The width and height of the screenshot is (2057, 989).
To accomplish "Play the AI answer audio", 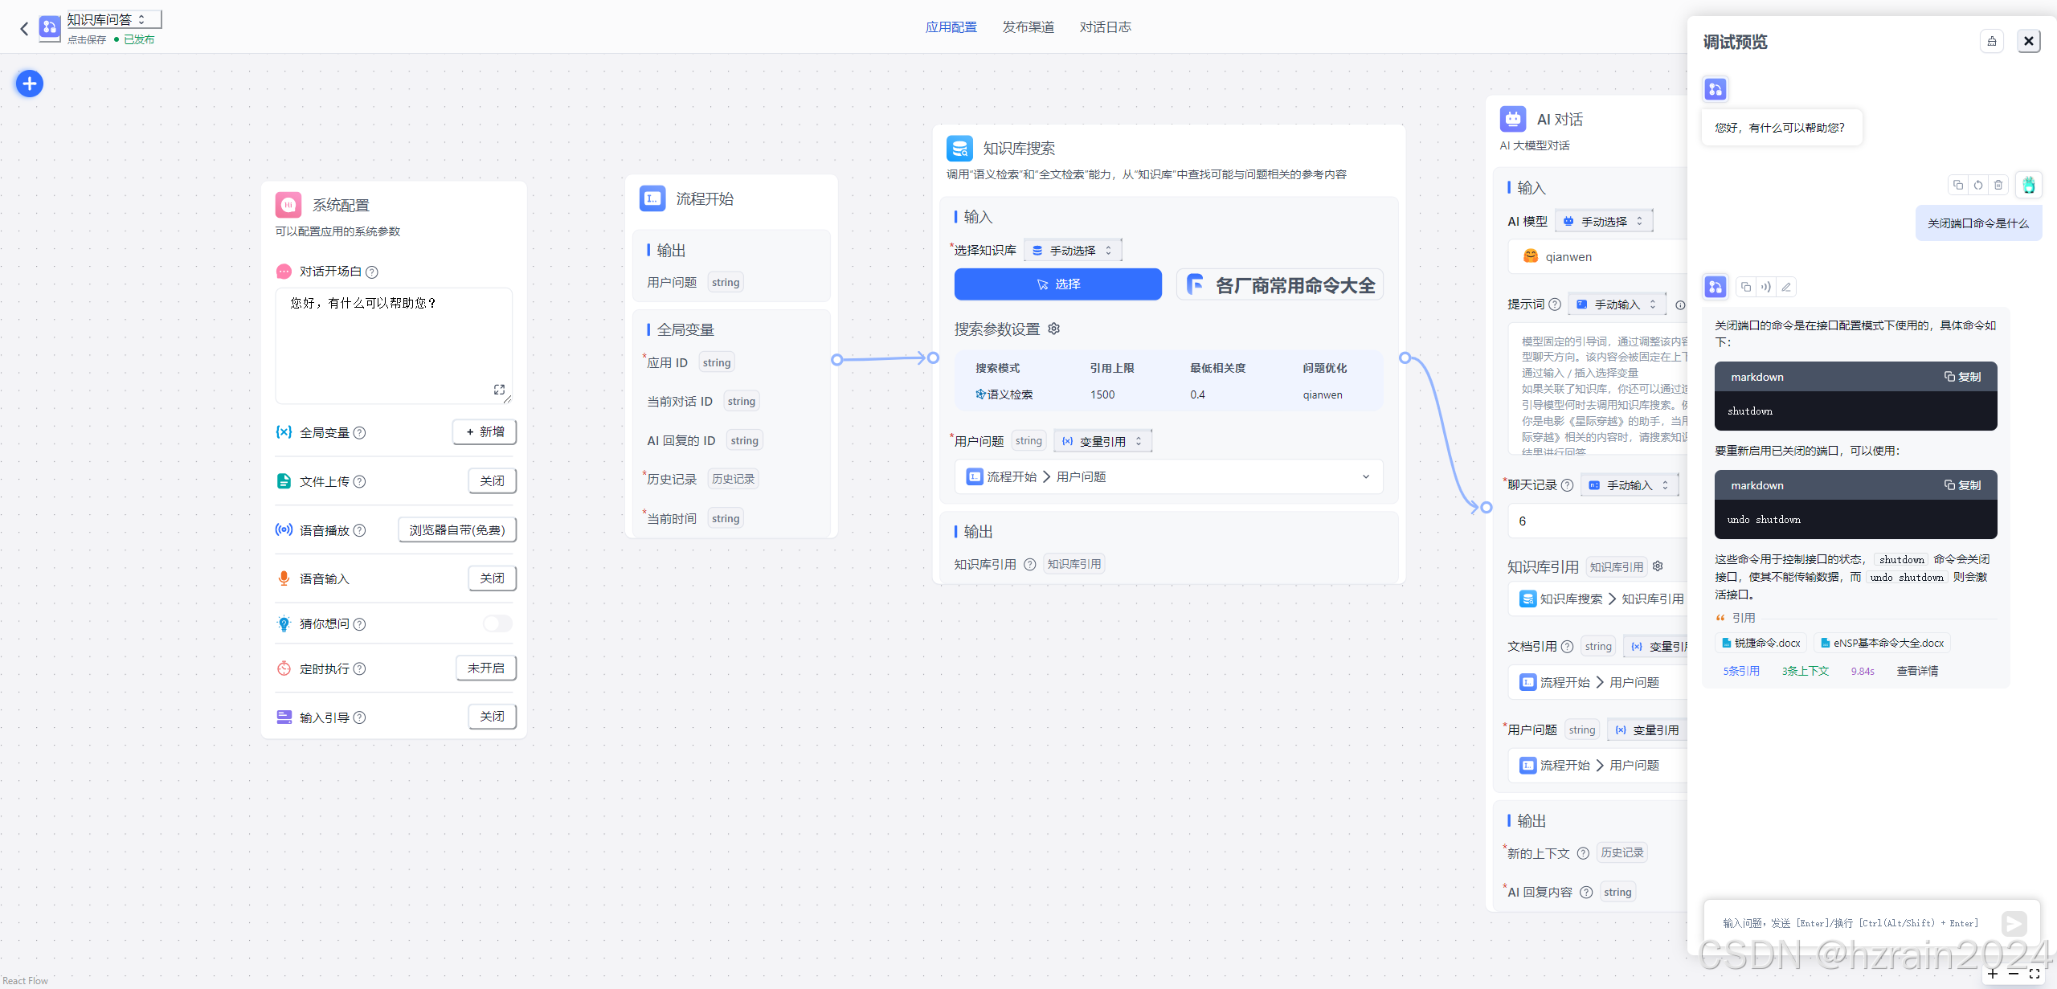I will [x=1766, y=287].
